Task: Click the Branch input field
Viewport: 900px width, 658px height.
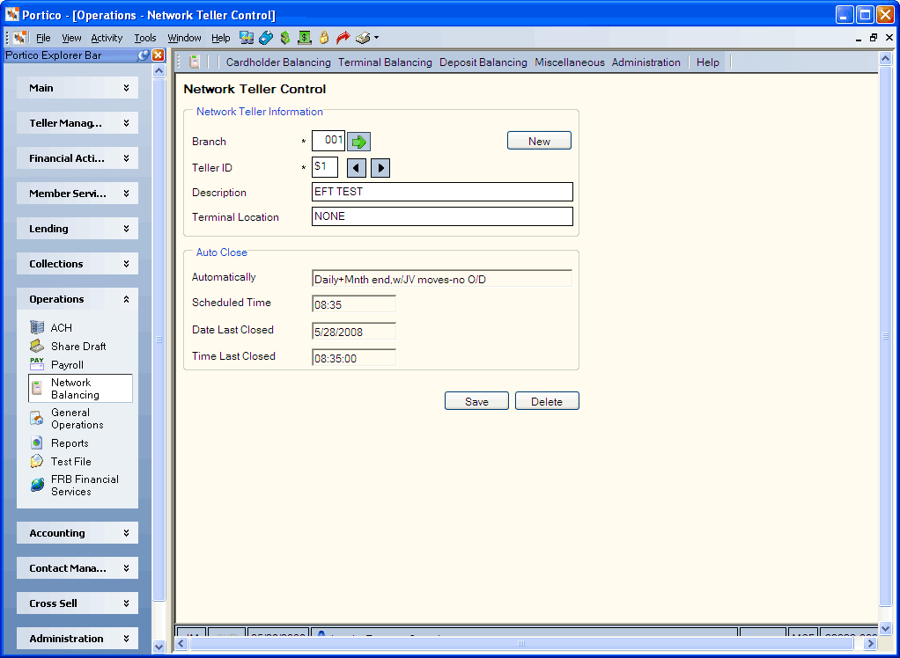Action: (328, 141)
